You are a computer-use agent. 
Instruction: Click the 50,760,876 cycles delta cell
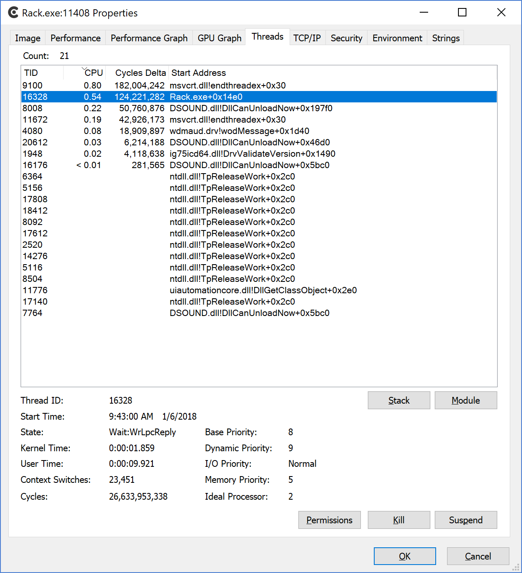141,108
